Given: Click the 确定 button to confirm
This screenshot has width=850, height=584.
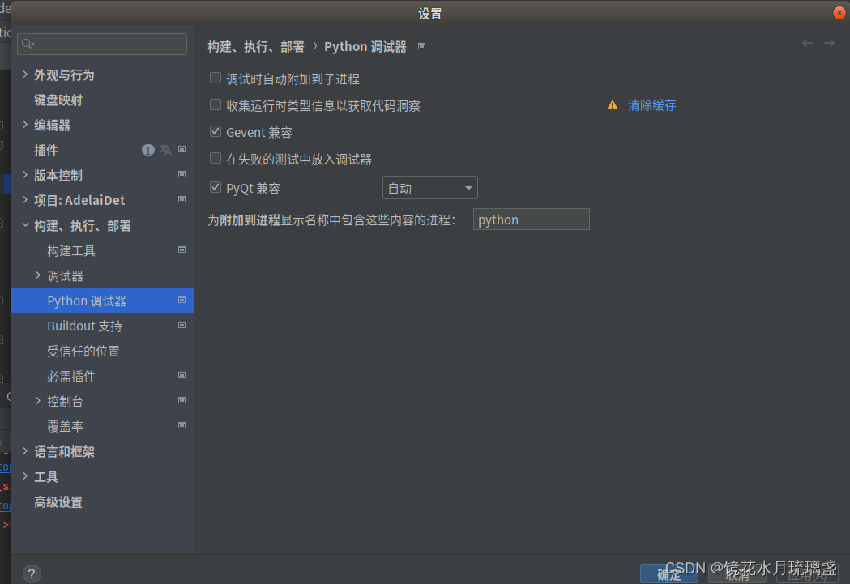Looking at the screenshot, I should pyautogui.click(x=669, y=573).
